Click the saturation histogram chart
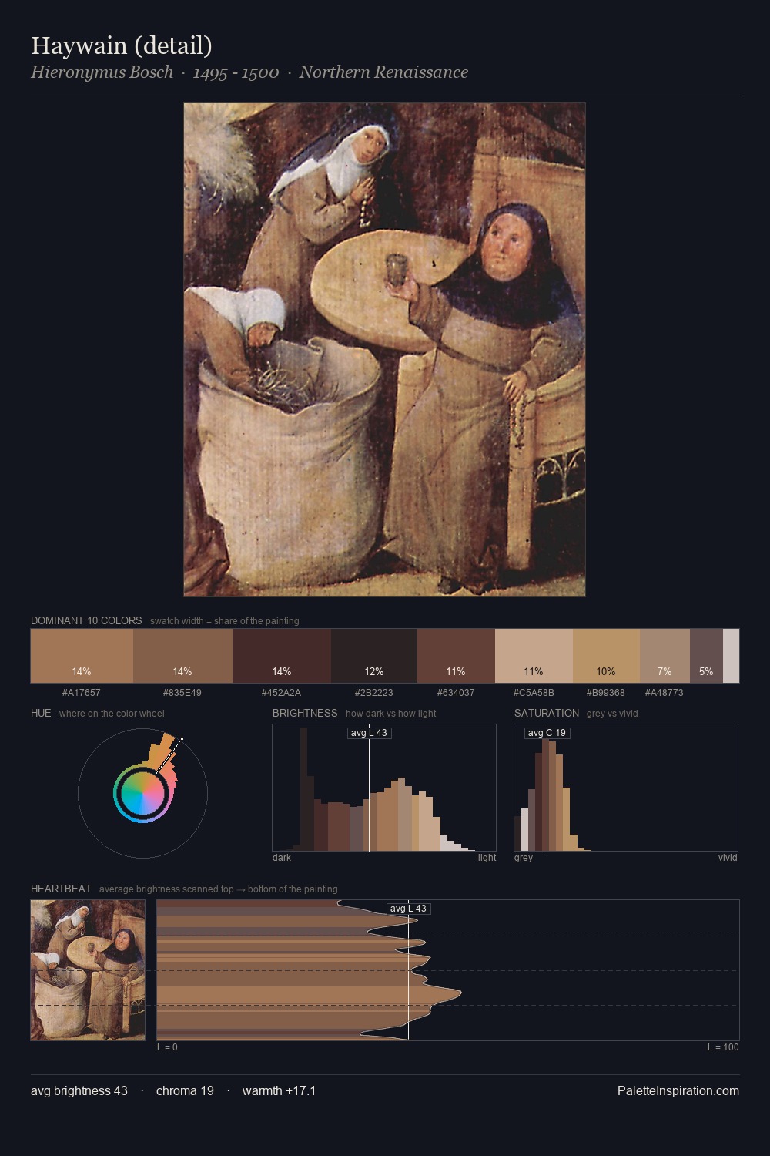 626,788
